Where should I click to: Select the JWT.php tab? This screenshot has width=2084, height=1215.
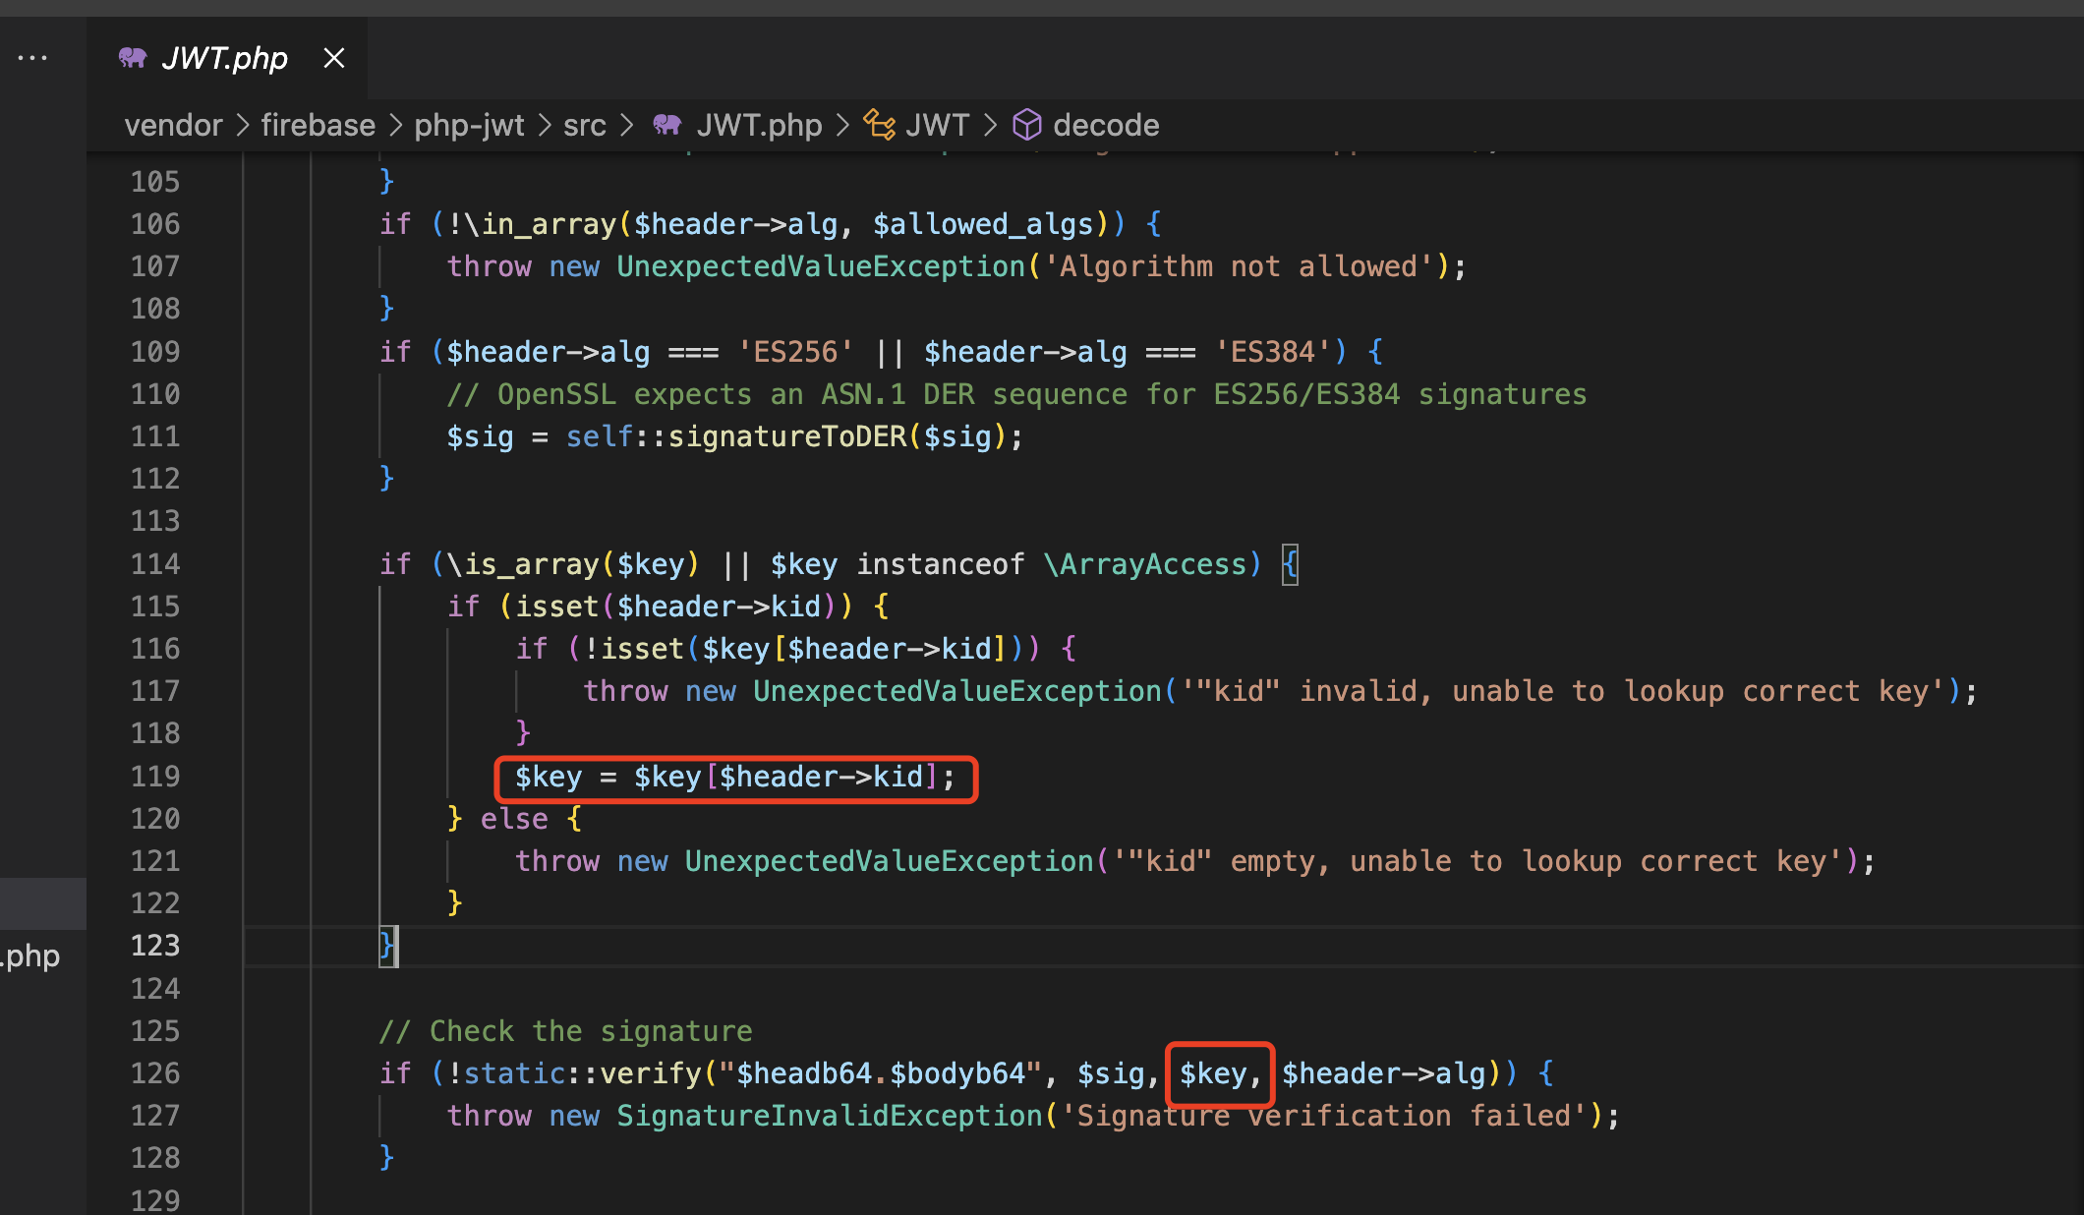[x=224, y=58]
